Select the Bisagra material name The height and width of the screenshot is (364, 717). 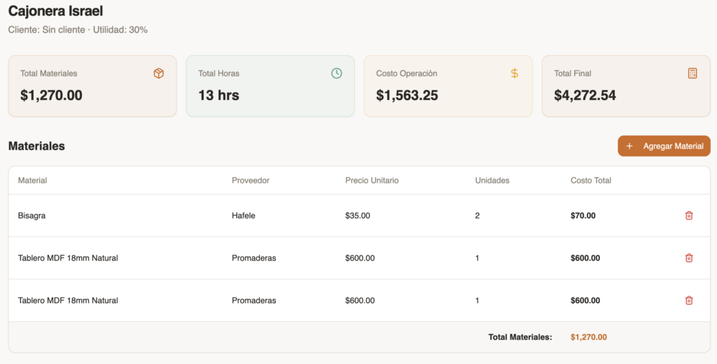click(32, 216)
